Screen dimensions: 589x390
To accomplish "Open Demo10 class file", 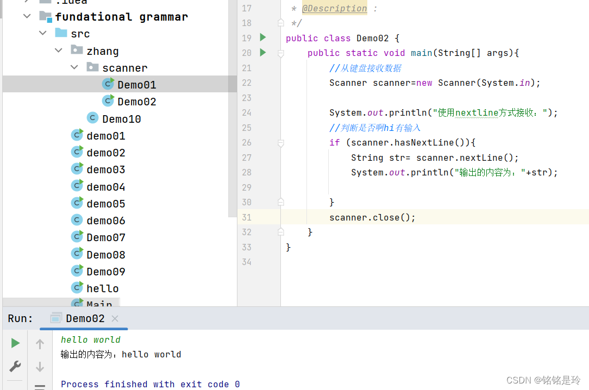I will (x=121, y=119).
